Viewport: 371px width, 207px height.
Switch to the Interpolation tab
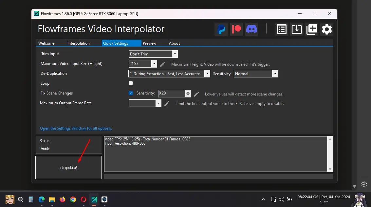click(x=79, y=43)
